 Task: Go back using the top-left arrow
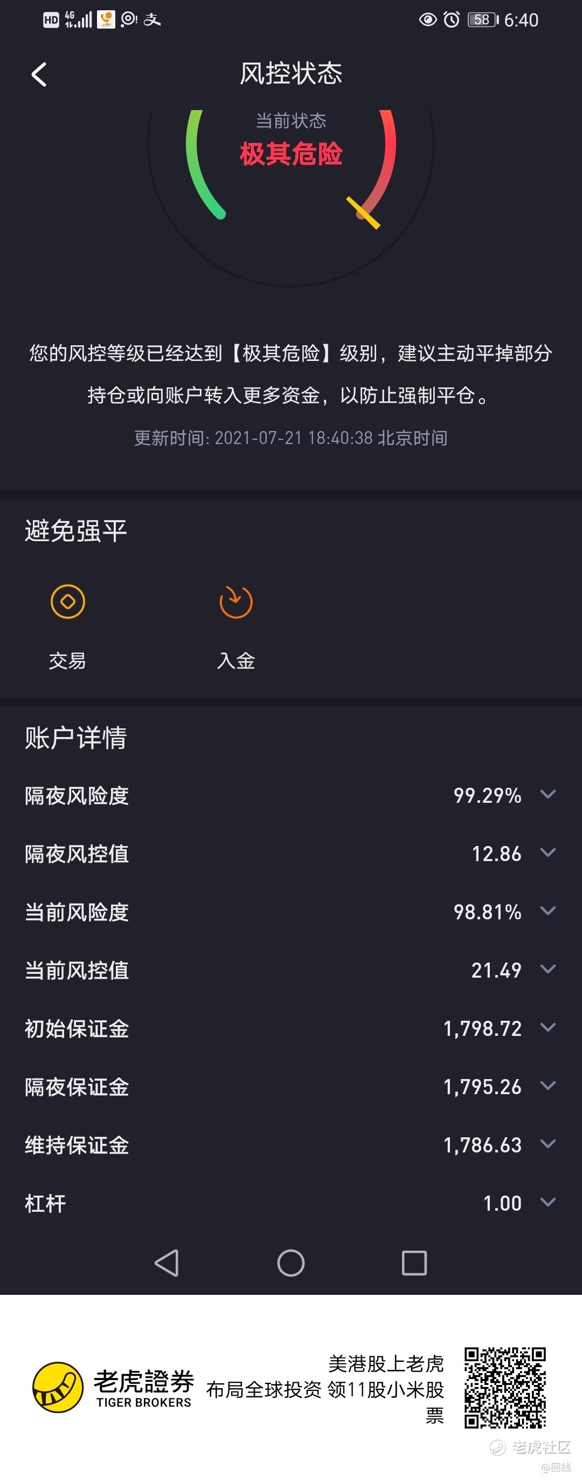(38, 74)
